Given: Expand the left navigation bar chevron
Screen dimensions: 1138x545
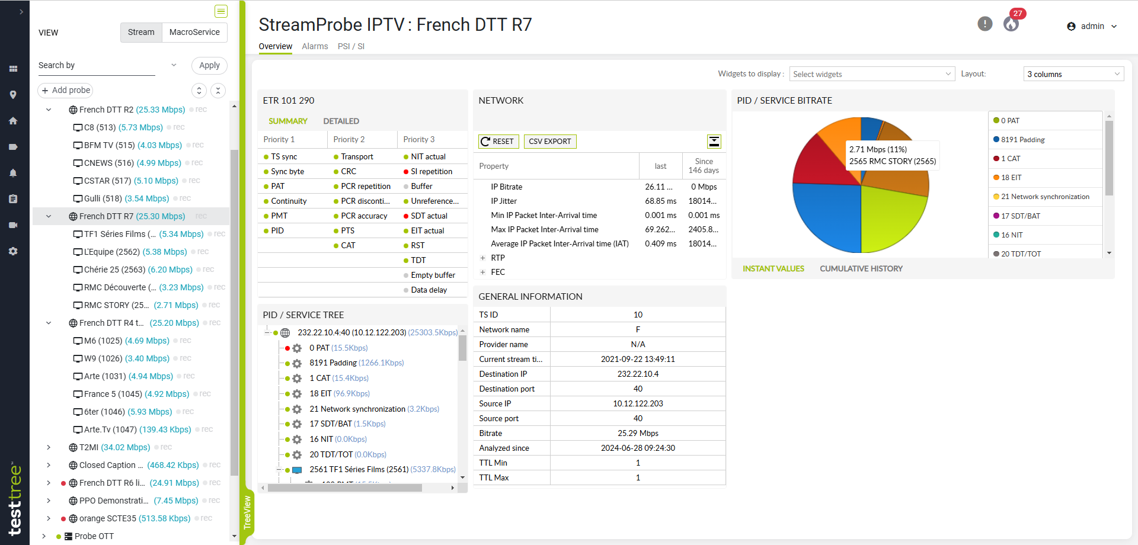Looking at the screenshot, I should 21,11.
